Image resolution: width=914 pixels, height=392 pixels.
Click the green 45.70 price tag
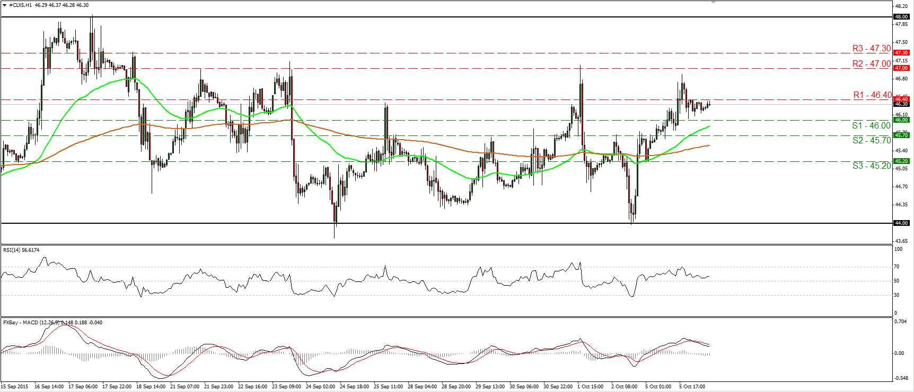tap(902, 135)
